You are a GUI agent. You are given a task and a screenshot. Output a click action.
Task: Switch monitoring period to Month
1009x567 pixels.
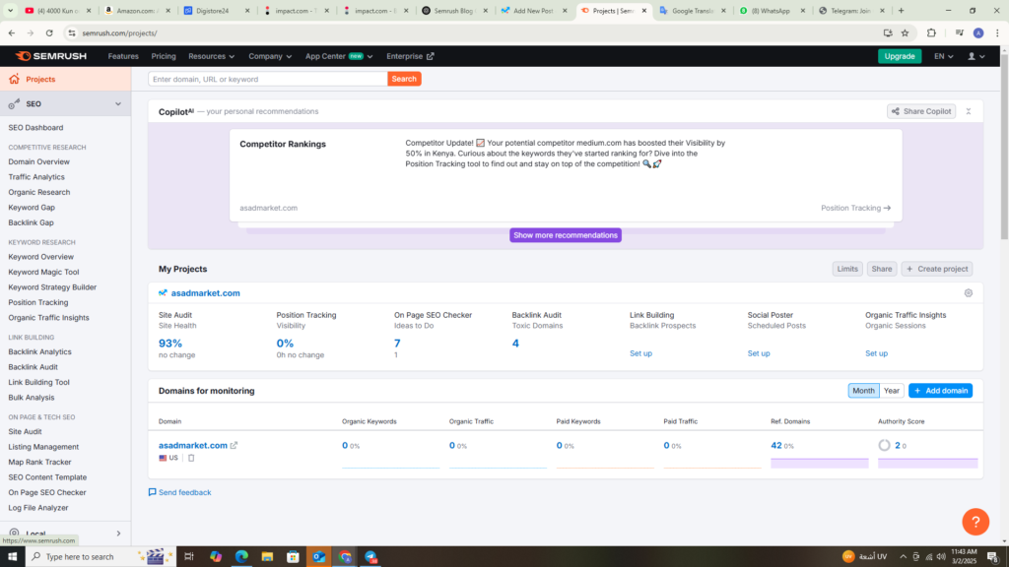[863, 390]
